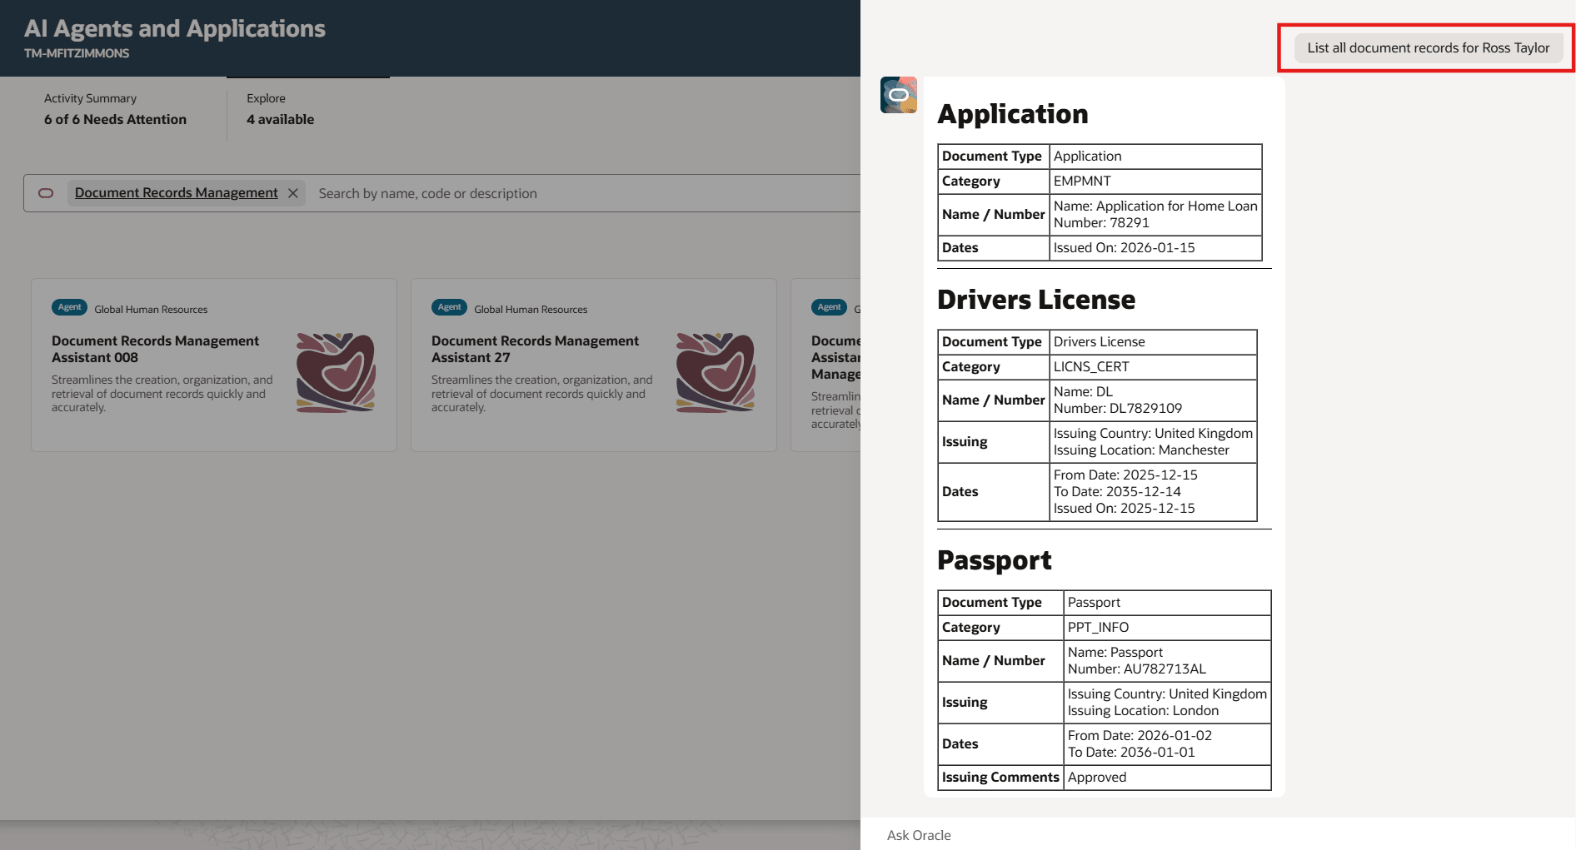Switch to the Explore tab
The image size is (1576, 850).
(x=280, y=108)
